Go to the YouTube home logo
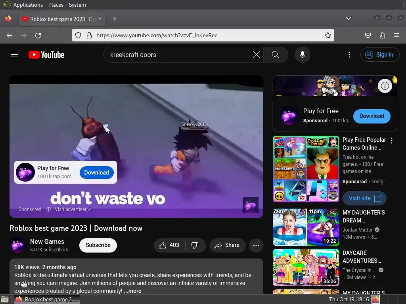Viewport: 406px width, 304px height. click(x=46, y=55)
